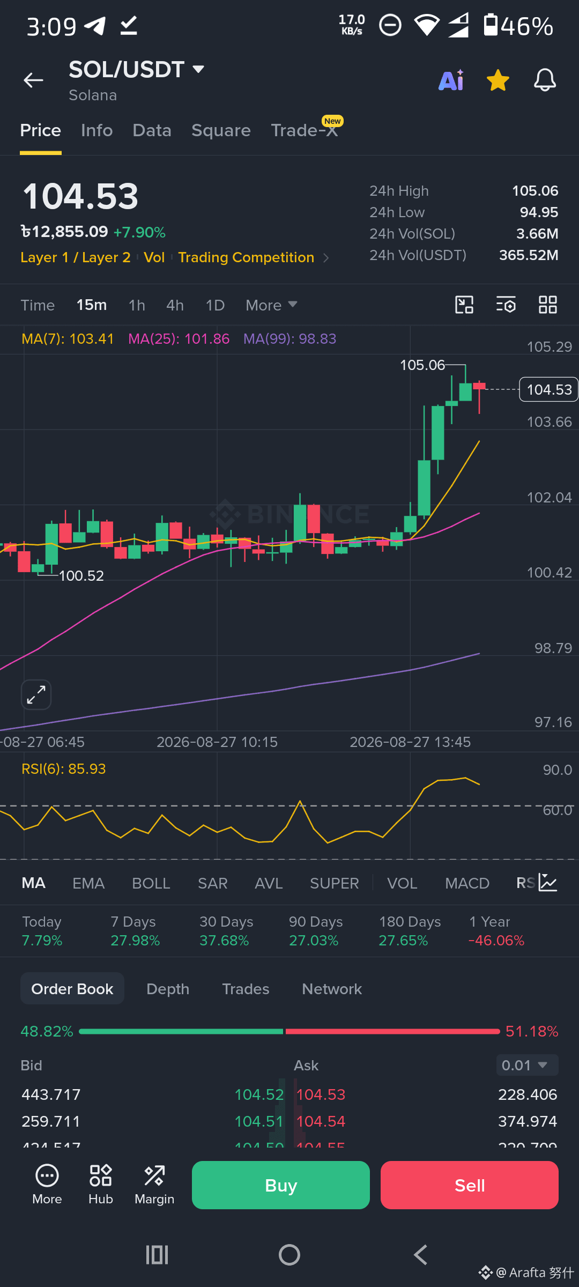The width and height of the screenshot is (579, 1287).
Task: Switch to the Network tab
Action: pos(332,989)
